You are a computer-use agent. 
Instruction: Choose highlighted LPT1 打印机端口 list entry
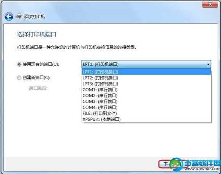pos(146,72)
